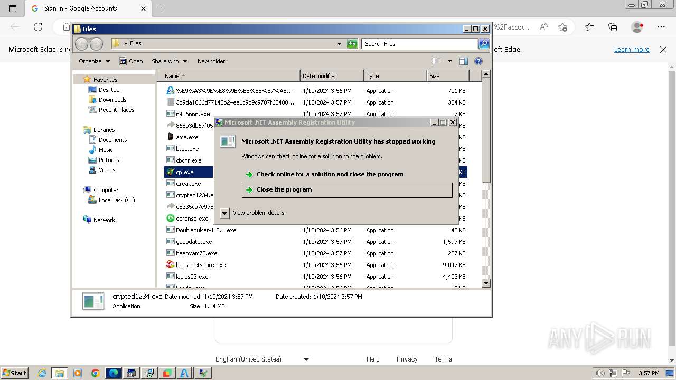Click Learn more link in Edge
The width and height of the screenshot is (676, 380).
point(632,50)
